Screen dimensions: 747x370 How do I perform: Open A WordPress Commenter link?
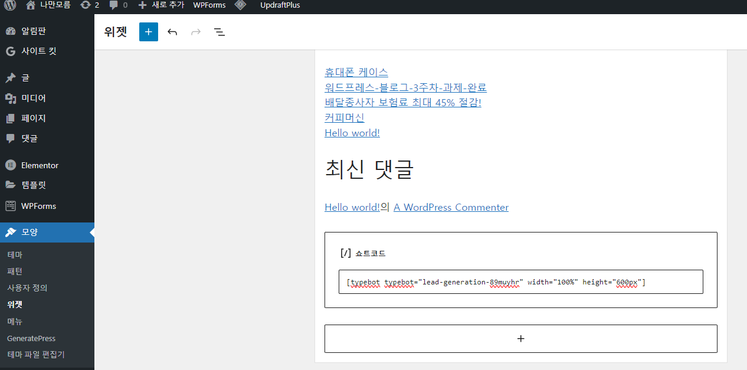point(451,207)
